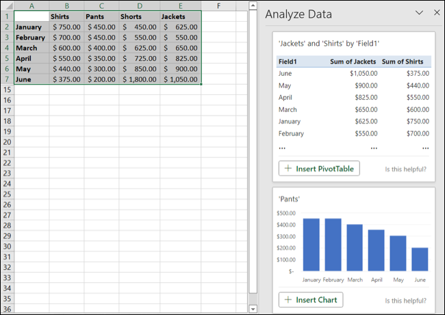Viewport: 445px width, 315px height.
Task: Click the Insert Chart button
Action: [311, 300]
